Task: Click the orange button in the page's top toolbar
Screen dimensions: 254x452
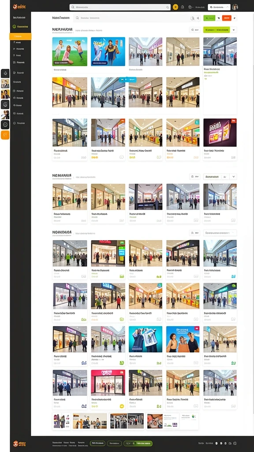Action: click(227, 18)
